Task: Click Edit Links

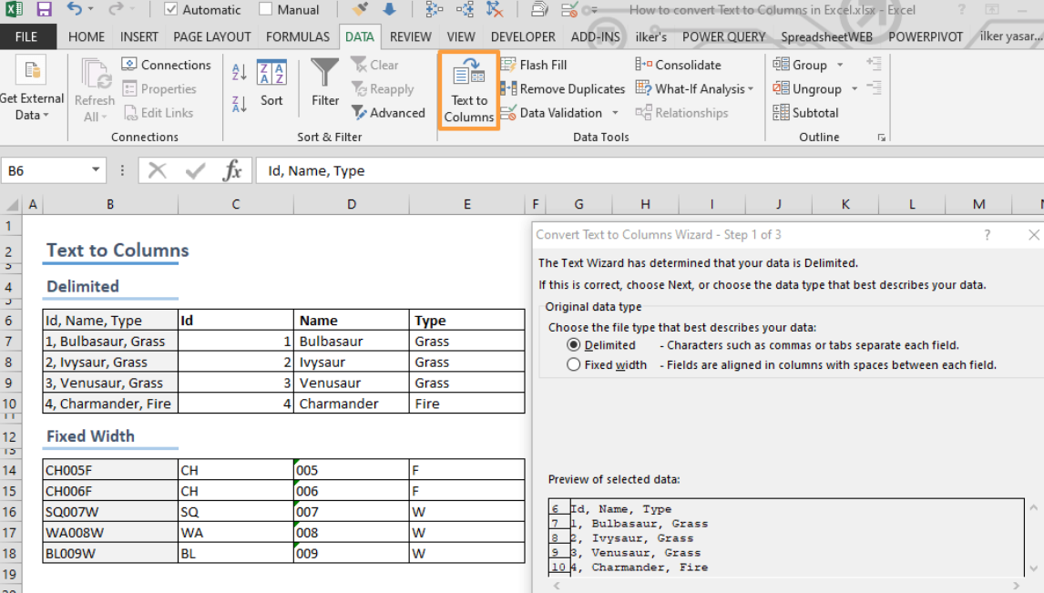Action: click(x=159, y=112)
